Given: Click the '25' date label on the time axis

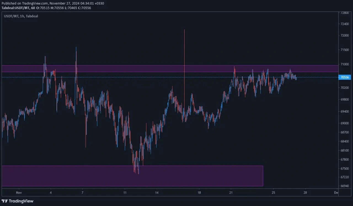Looking at the screenshot, I should [x=273, y=192].
